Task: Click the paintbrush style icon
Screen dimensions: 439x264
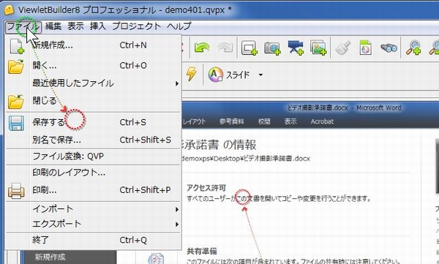Action: pyautogui.click(x=342, y=48)
